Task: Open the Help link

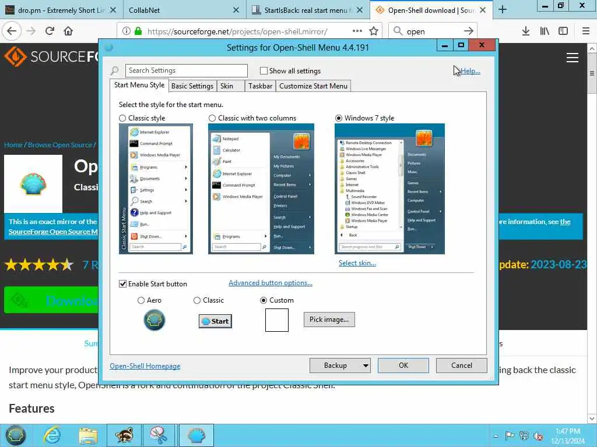Action: coord(470,71)
